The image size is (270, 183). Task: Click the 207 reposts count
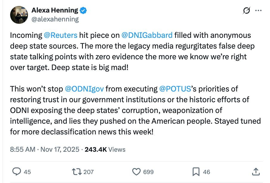tap(89, 172)
